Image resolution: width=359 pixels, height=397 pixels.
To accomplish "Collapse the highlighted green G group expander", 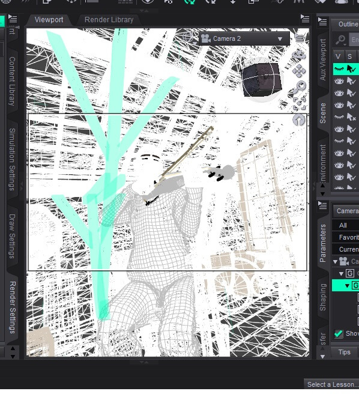I will 347,286.
